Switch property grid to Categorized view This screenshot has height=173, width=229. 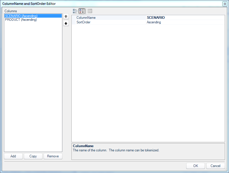point(75,11)
